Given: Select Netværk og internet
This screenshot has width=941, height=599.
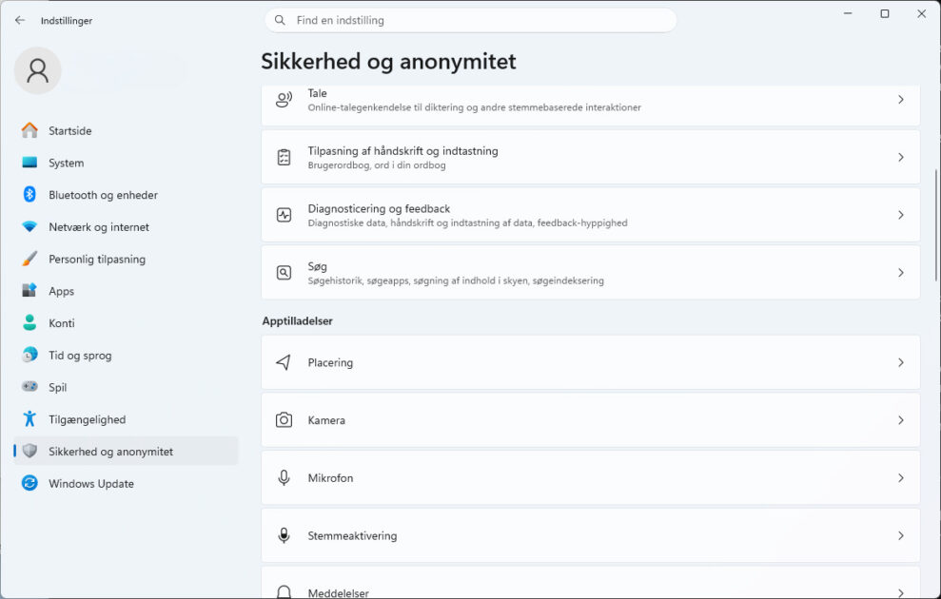Looking at the screenshot, I should [126, 226].
